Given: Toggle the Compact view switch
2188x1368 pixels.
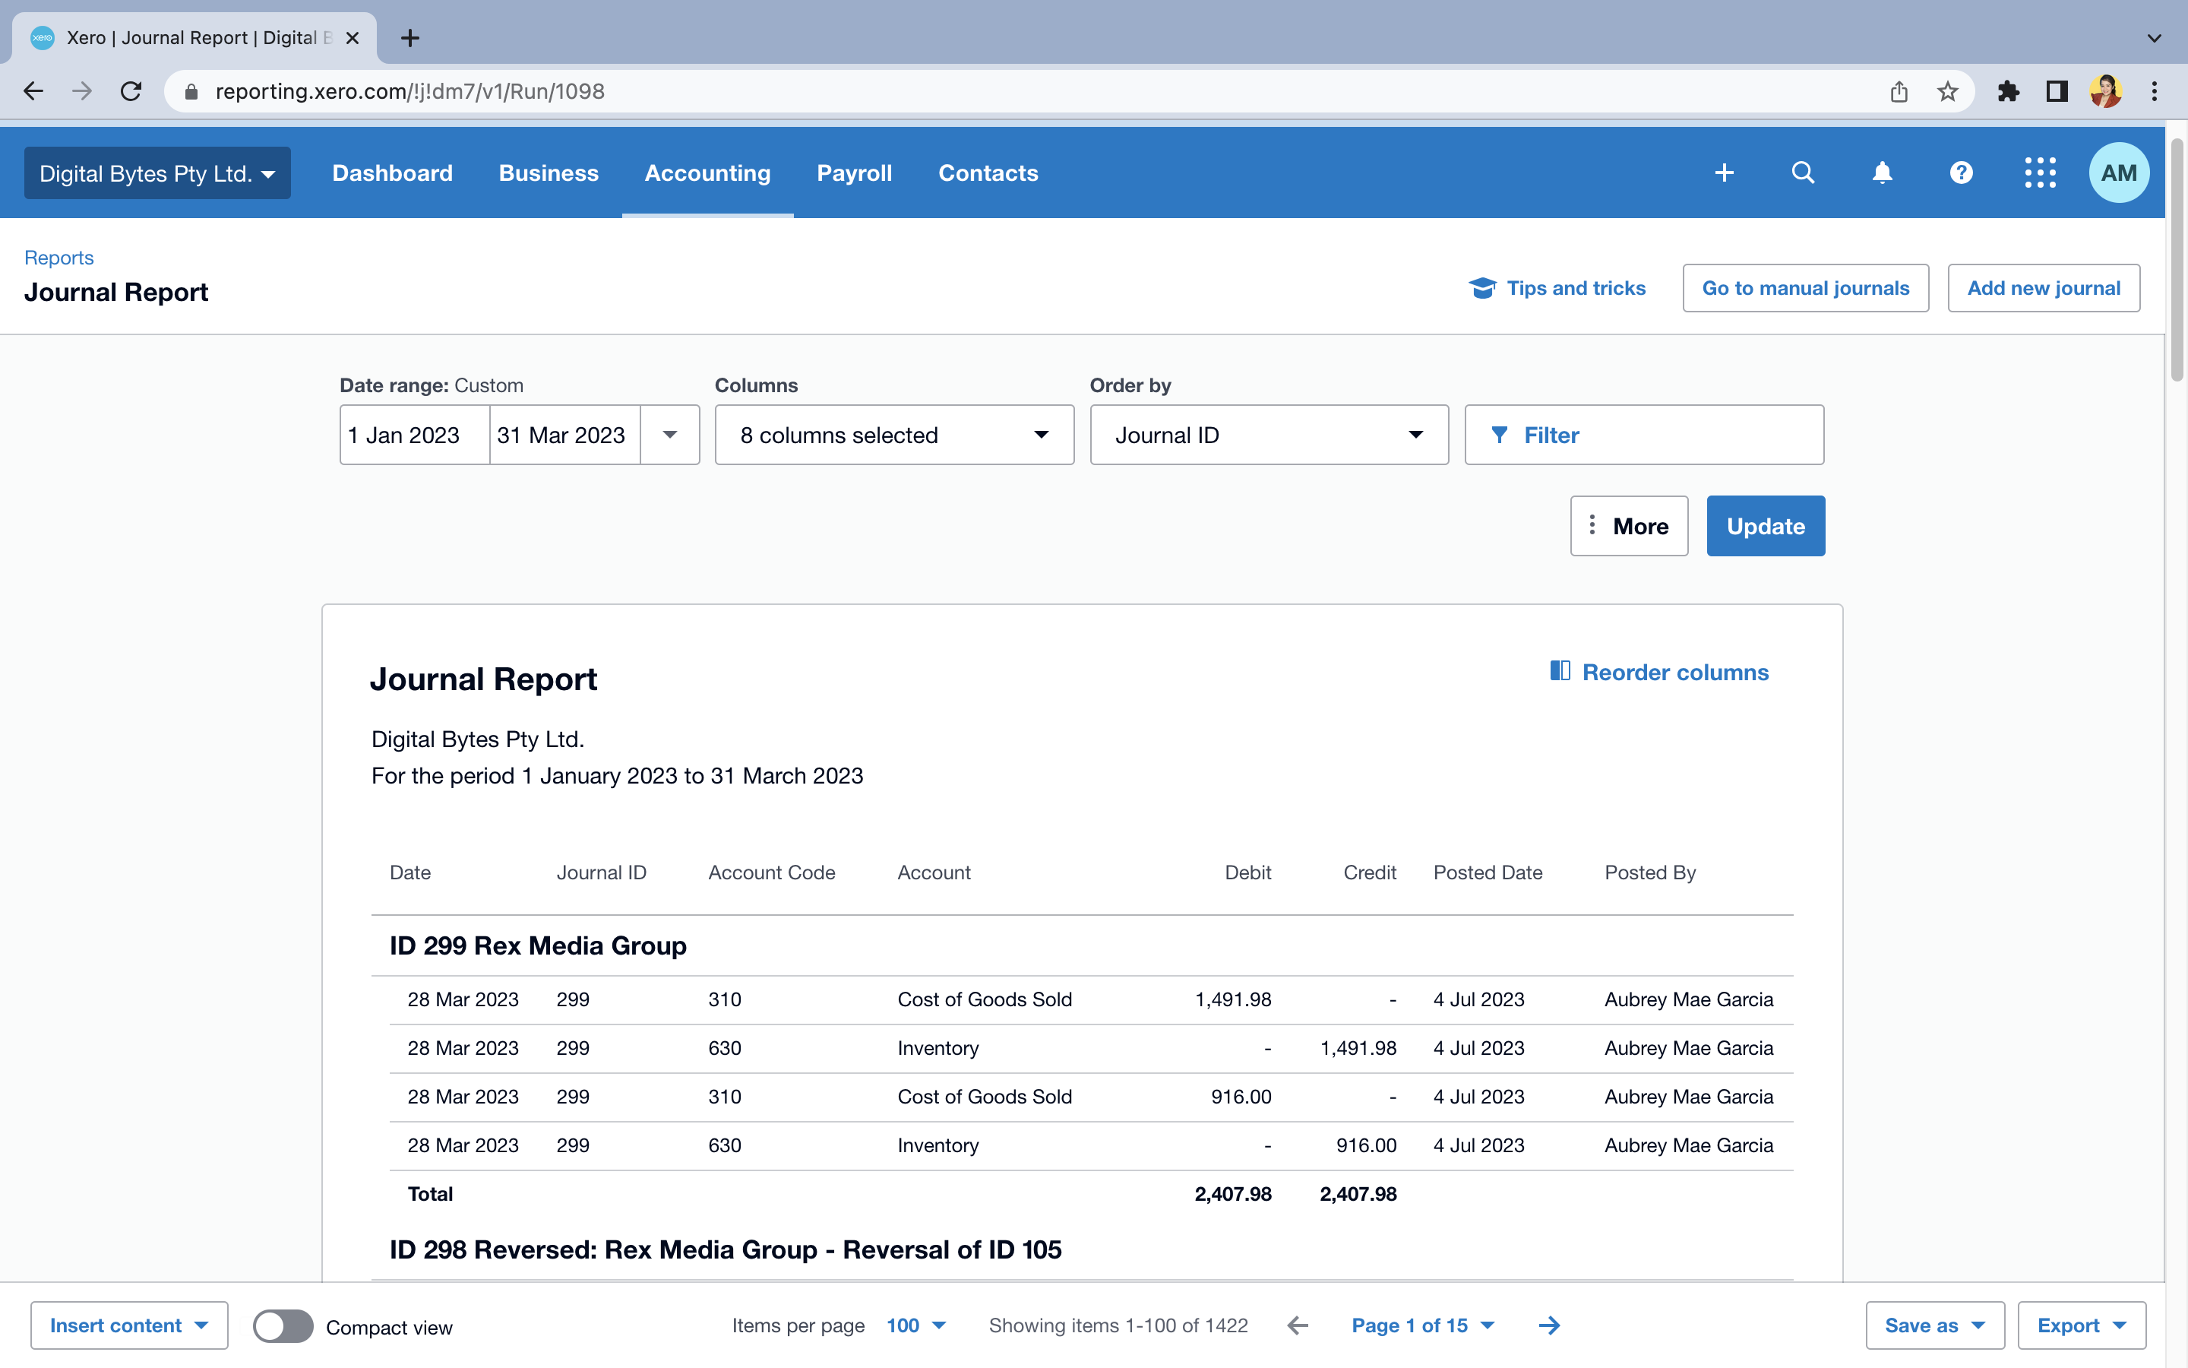Looking at the screenshot, I should pos(283,1326).
